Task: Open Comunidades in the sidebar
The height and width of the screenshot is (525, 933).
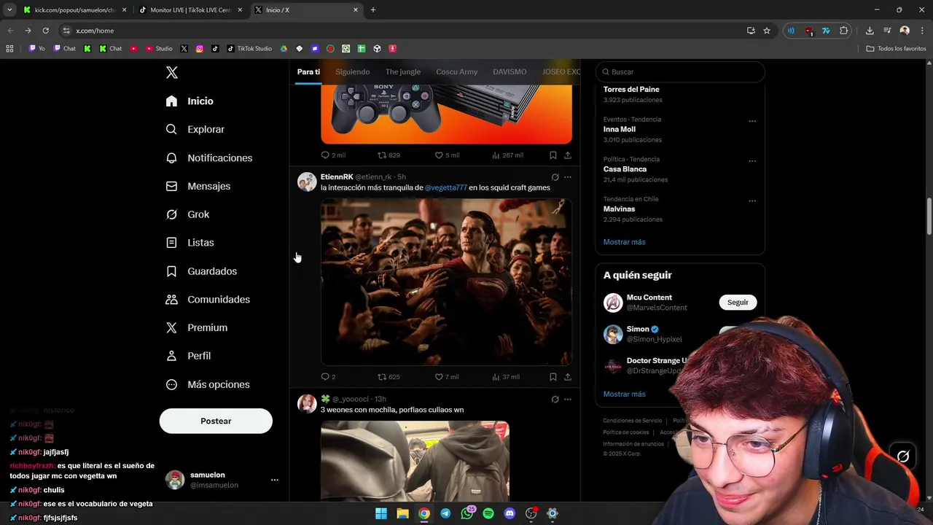Action: 208,300
